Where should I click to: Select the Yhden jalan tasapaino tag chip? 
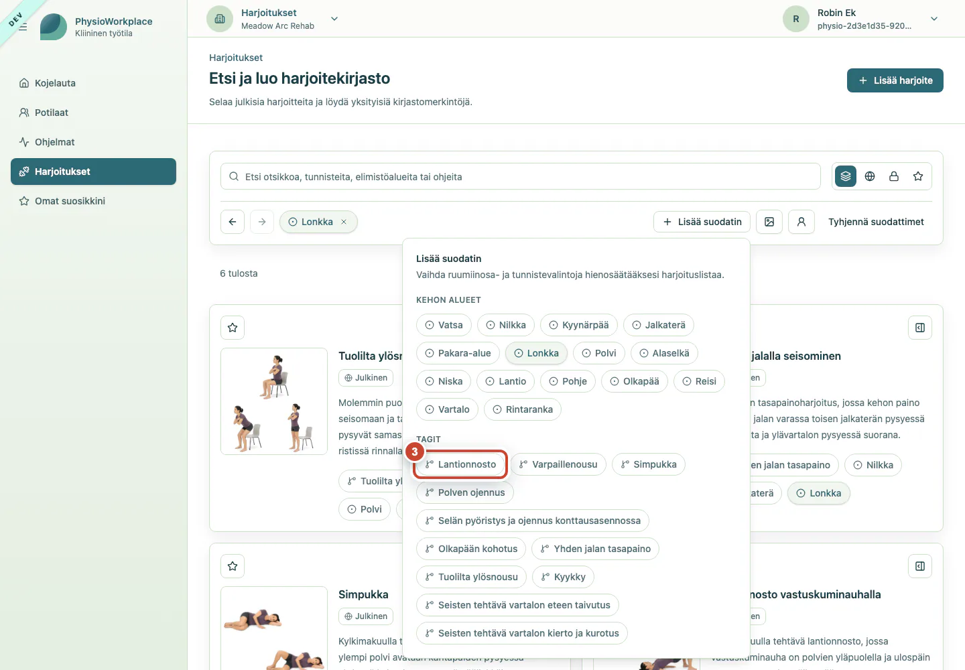click(596, 549)
